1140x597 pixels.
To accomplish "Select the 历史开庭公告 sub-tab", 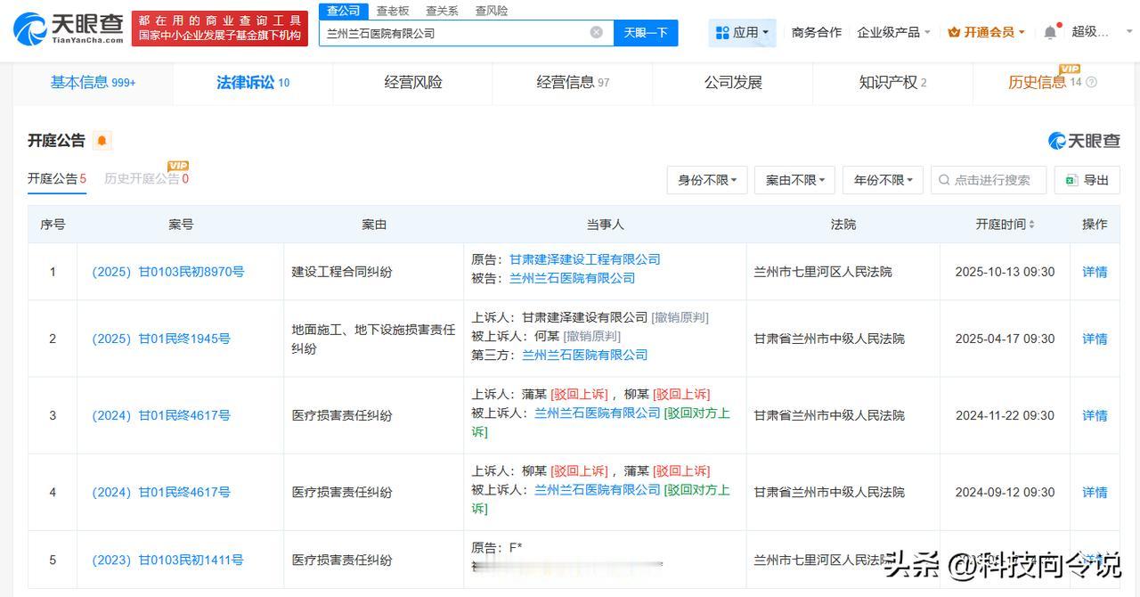I will click(146, 179).
